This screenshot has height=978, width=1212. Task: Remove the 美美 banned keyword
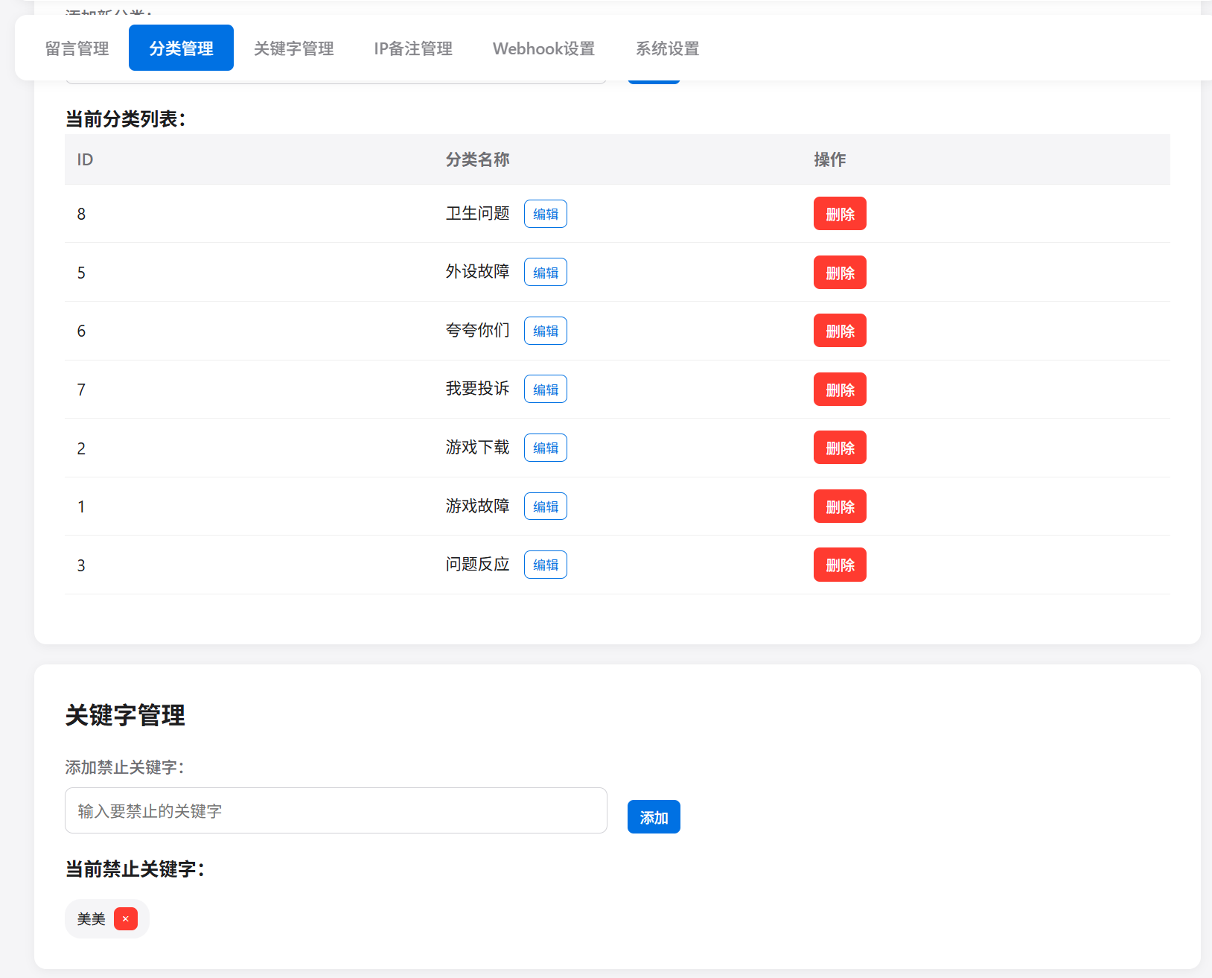tap(125, 918)
